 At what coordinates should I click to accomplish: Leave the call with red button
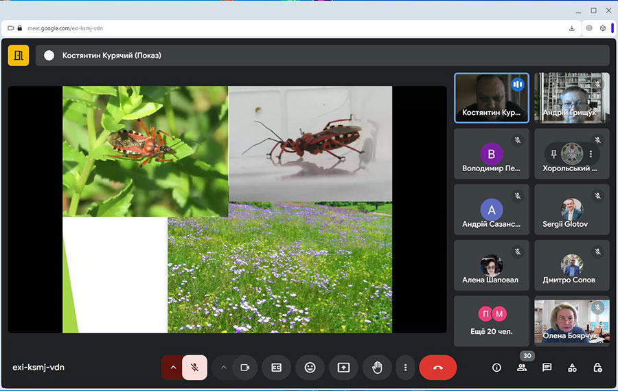[x=438, y=368]
